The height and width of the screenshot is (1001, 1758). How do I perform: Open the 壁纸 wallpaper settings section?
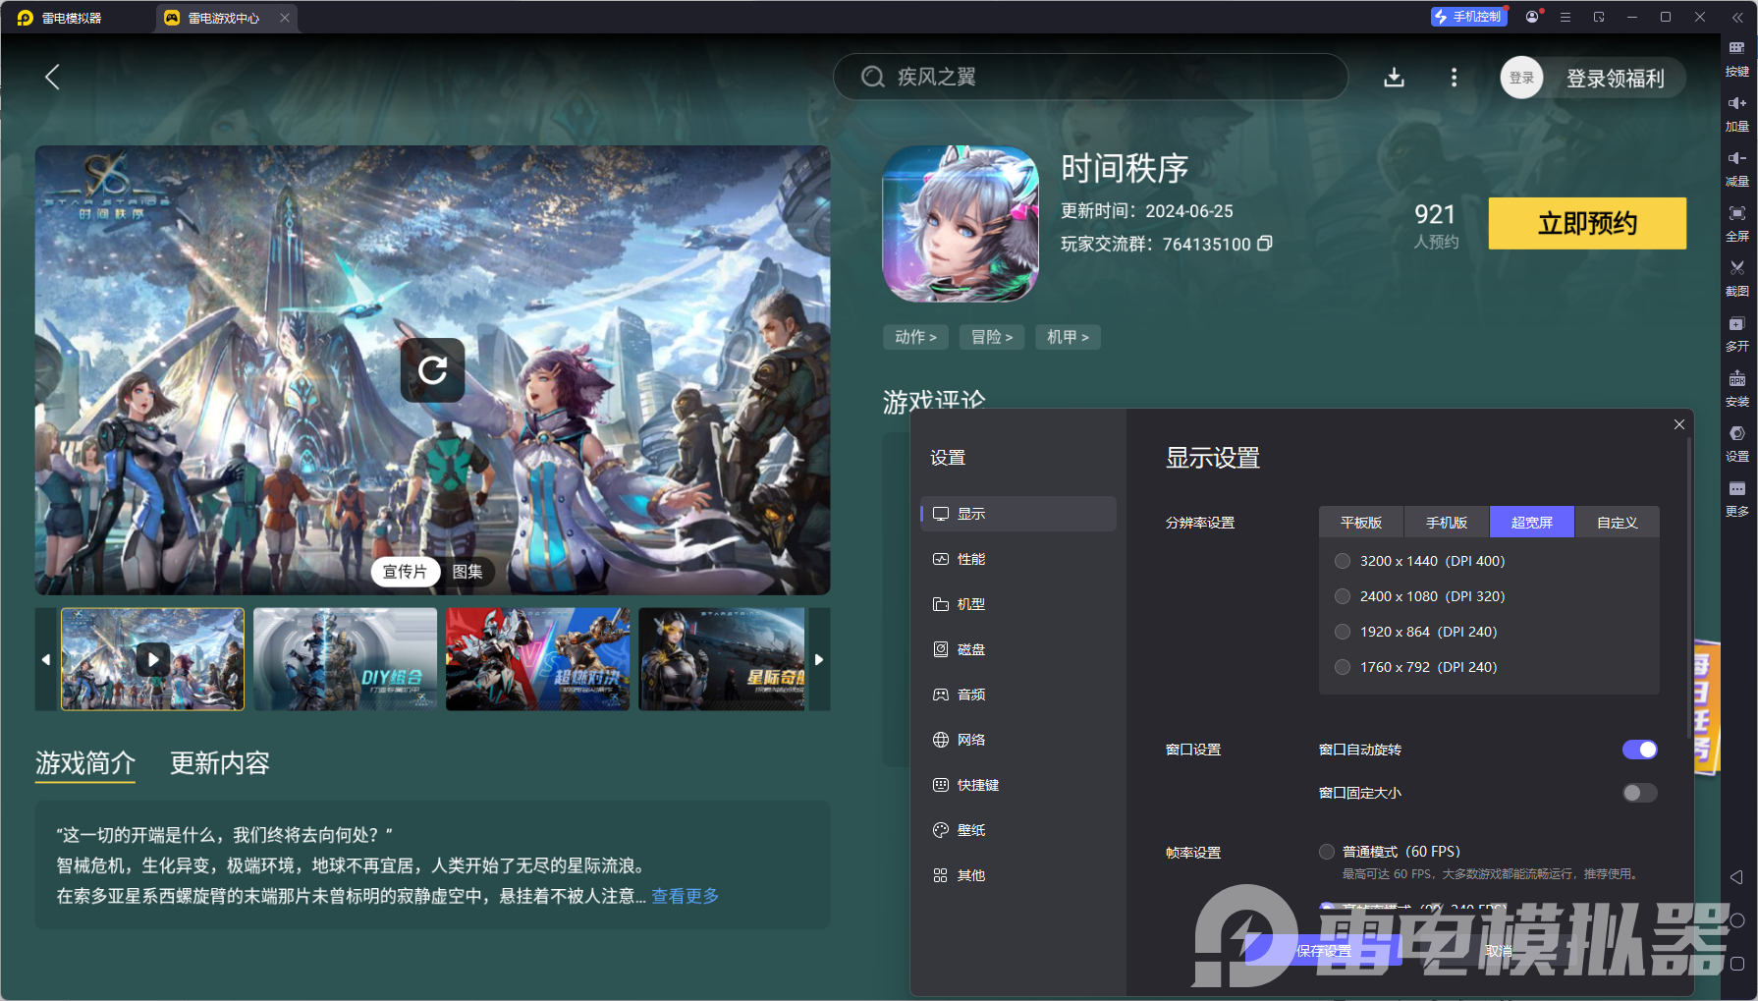coord(969,829)
